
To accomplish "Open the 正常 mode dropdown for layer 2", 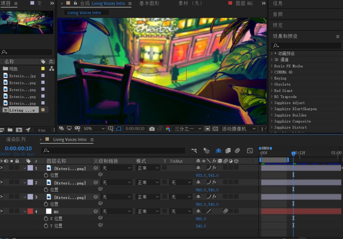I will tap(148, 182).
